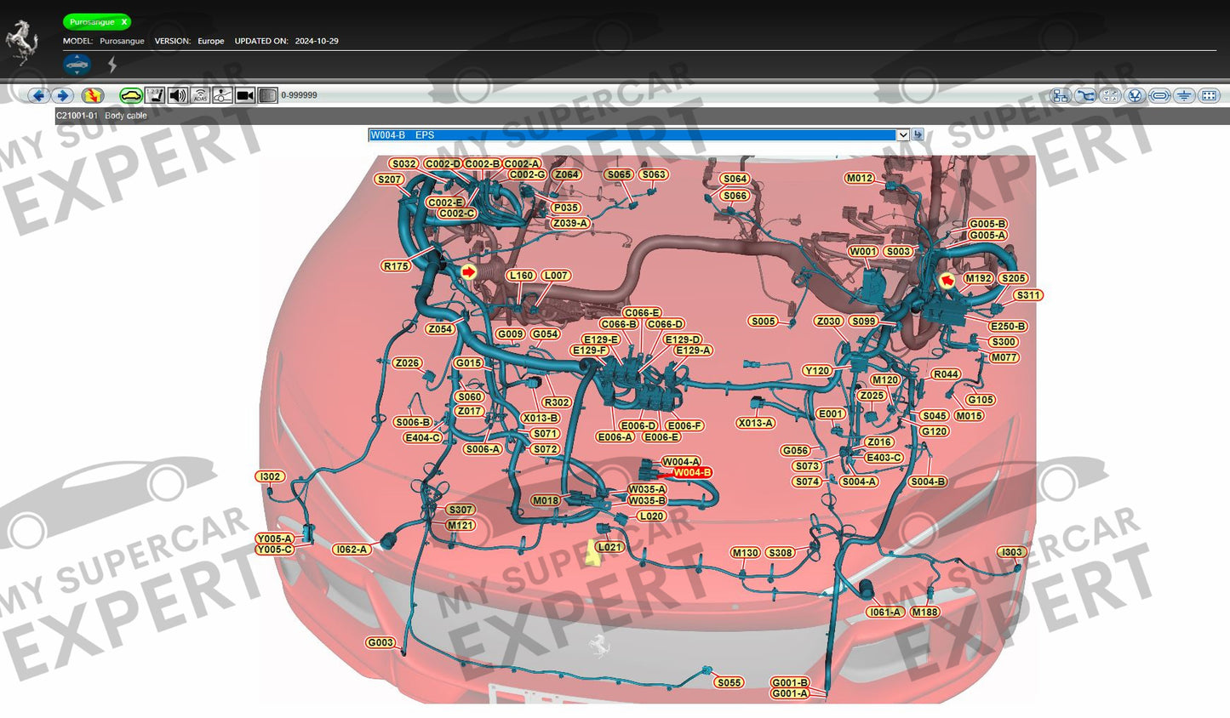1230x718 pixels.
Task: Expand the W004-B EPS dropdown arrow
Action: 902,135
